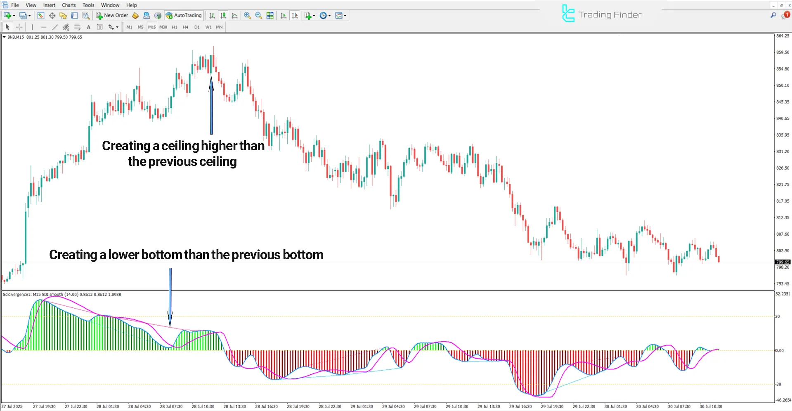The height and width of the screenshot is (411, 792).
Task: Open the Insert menu
Action: [49, 5]
